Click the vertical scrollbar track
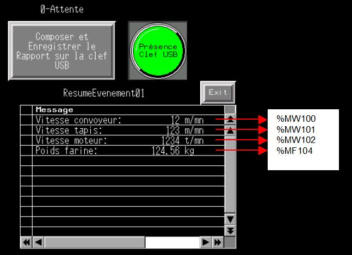 230,174
